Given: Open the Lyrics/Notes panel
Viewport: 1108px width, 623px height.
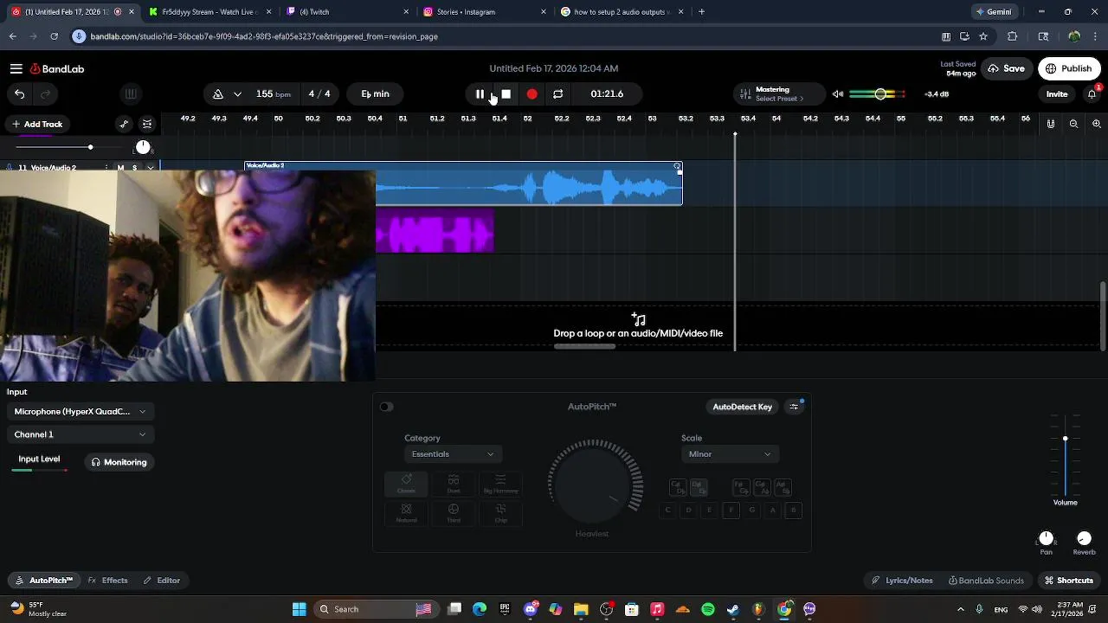Looking at the screenshot, I should click(x=902, y=581).
